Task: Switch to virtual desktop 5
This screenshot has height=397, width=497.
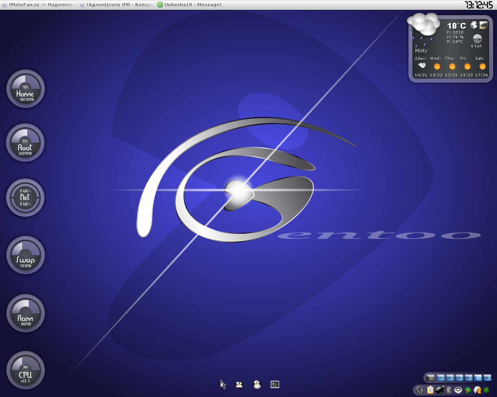Action: click(x=478, y=378)
